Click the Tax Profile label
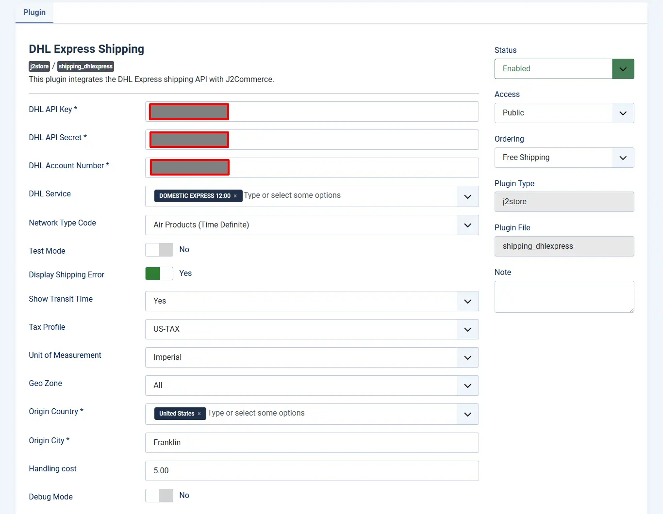 pyautogui.click(x=47, y=327)
